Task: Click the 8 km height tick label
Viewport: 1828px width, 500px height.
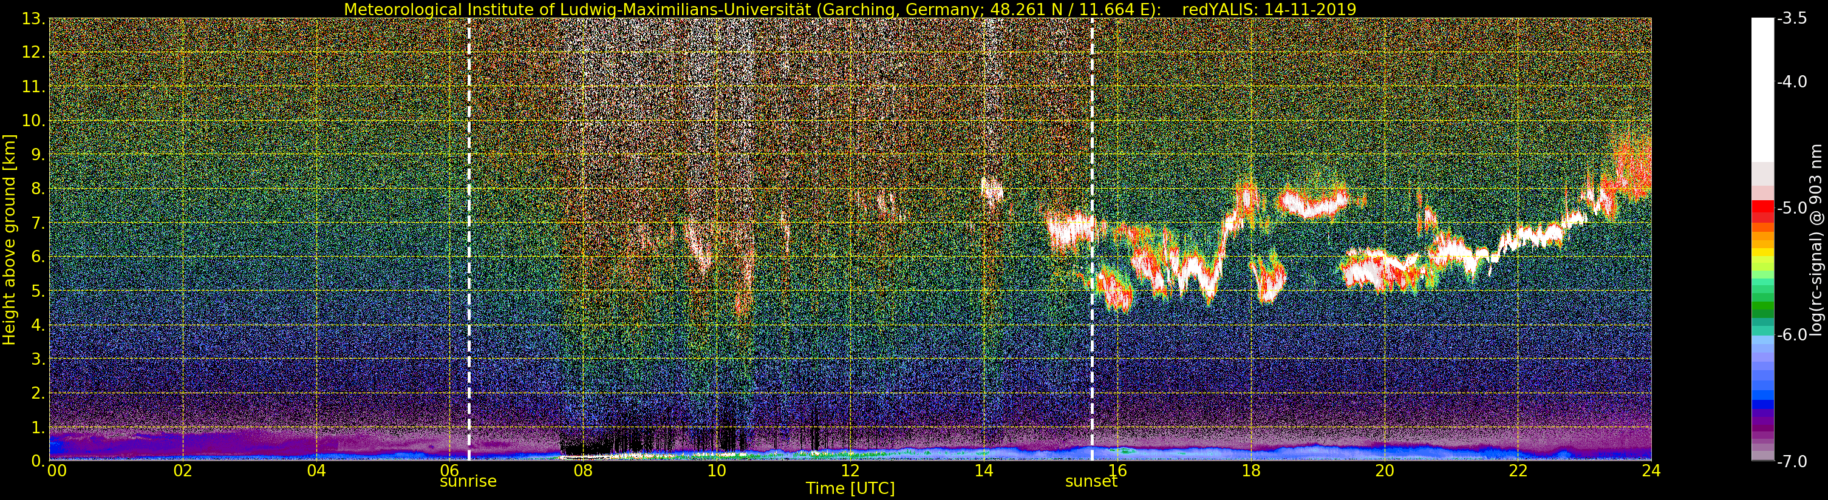Action: [37, 189]
